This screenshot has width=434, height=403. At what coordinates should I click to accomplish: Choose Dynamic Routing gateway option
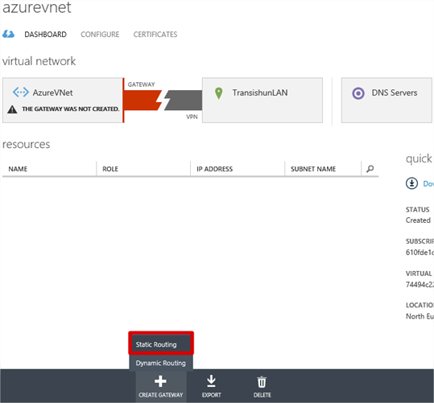tap(161, 363)
